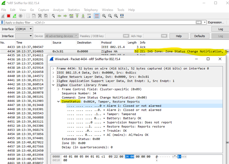Open the Capture menu
Image resolution: width=229 pixels, height=164 pixels.
pyautogui.click(x=44, y=10)
